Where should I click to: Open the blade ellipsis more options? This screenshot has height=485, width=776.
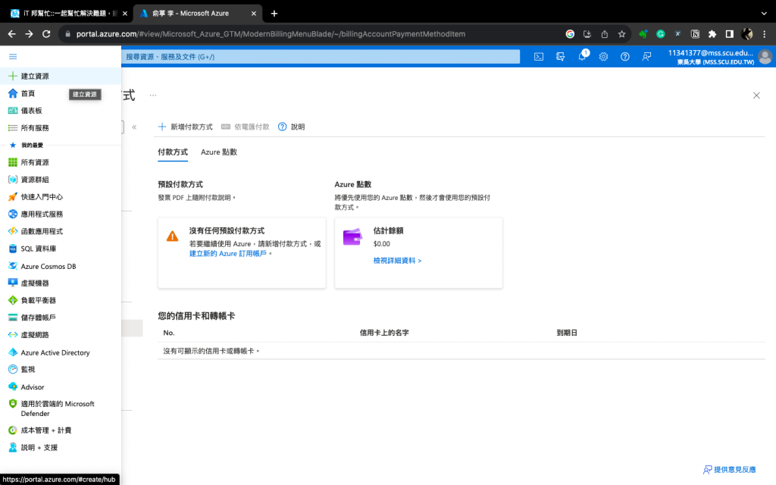(153, 95)
